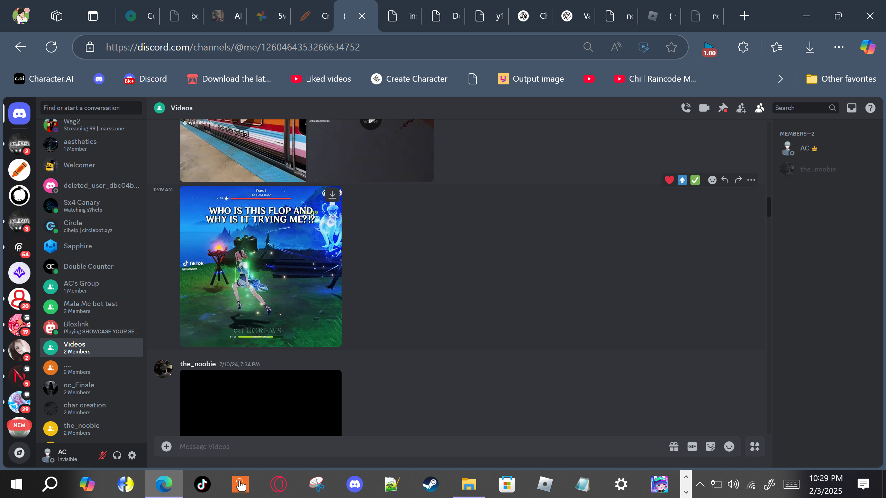
Task: Open the volume control in system tray
Action: 733,484
